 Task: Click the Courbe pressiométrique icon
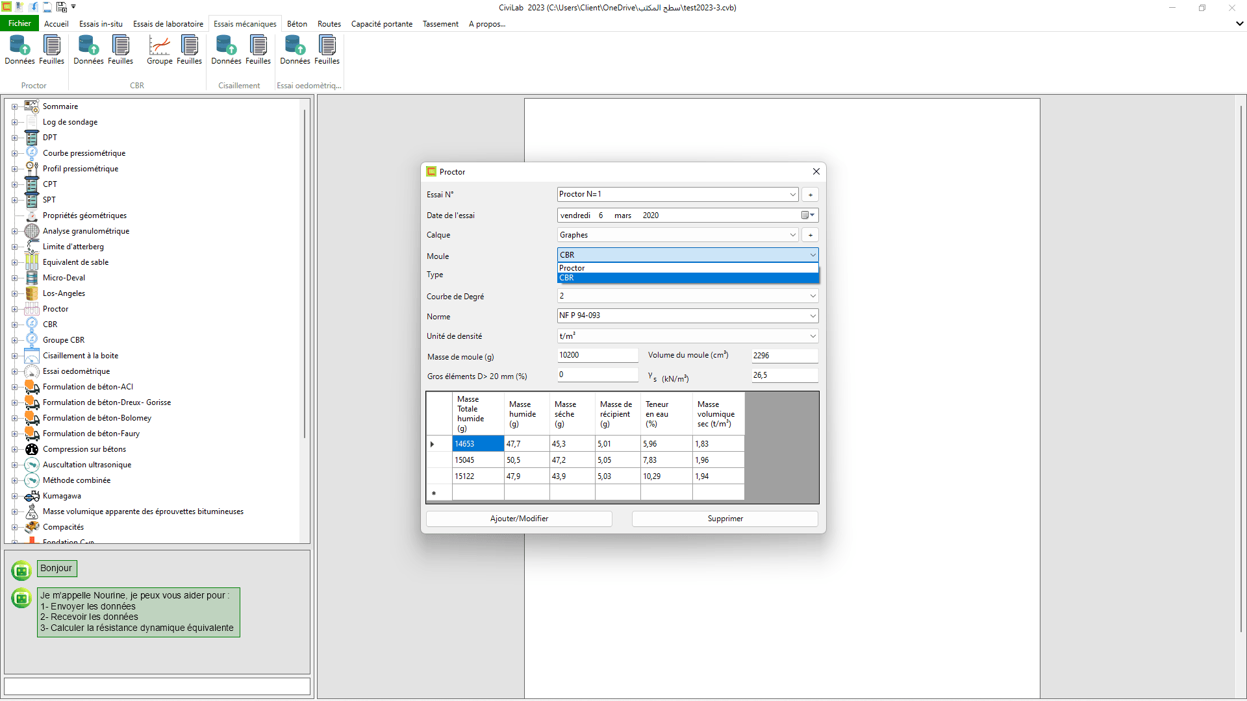pyautogui.click(x=32, y=153)
